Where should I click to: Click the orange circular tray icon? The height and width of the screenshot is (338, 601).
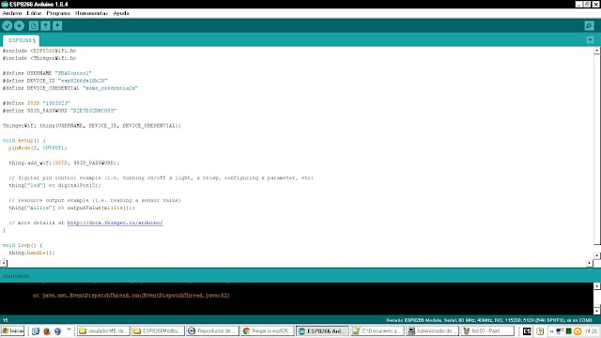[x=578, y=331]
